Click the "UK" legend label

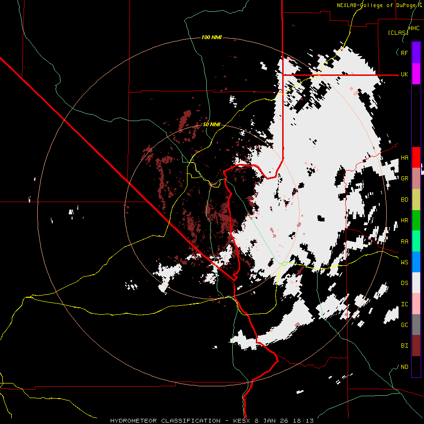tap(404, 74)
